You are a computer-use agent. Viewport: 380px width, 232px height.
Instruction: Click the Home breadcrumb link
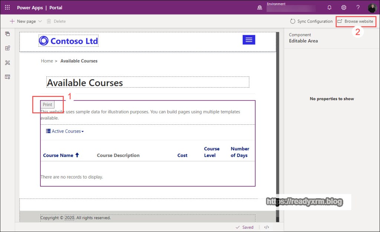[47, 61]
